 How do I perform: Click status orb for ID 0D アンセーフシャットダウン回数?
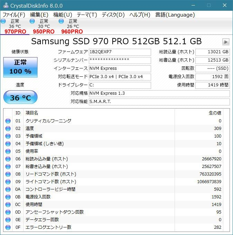[8, 212]
